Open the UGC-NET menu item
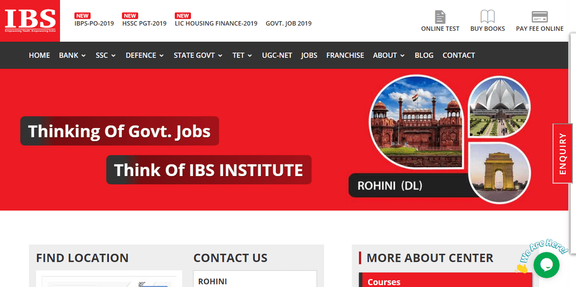 pos(277,55)
